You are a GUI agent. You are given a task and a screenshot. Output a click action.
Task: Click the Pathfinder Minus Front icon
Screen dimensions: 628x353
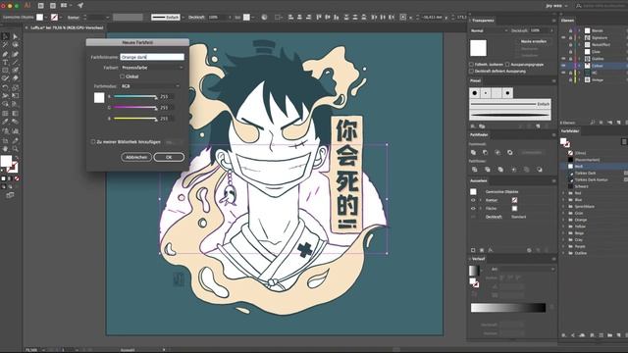[486, 152]
